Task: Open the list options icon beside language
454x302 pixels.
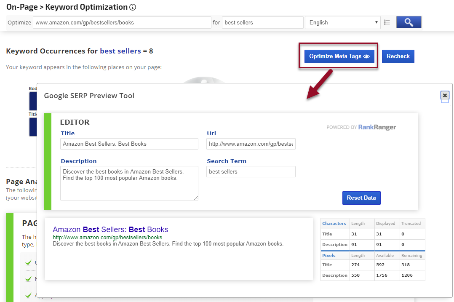Action: [x=387, y=22]
